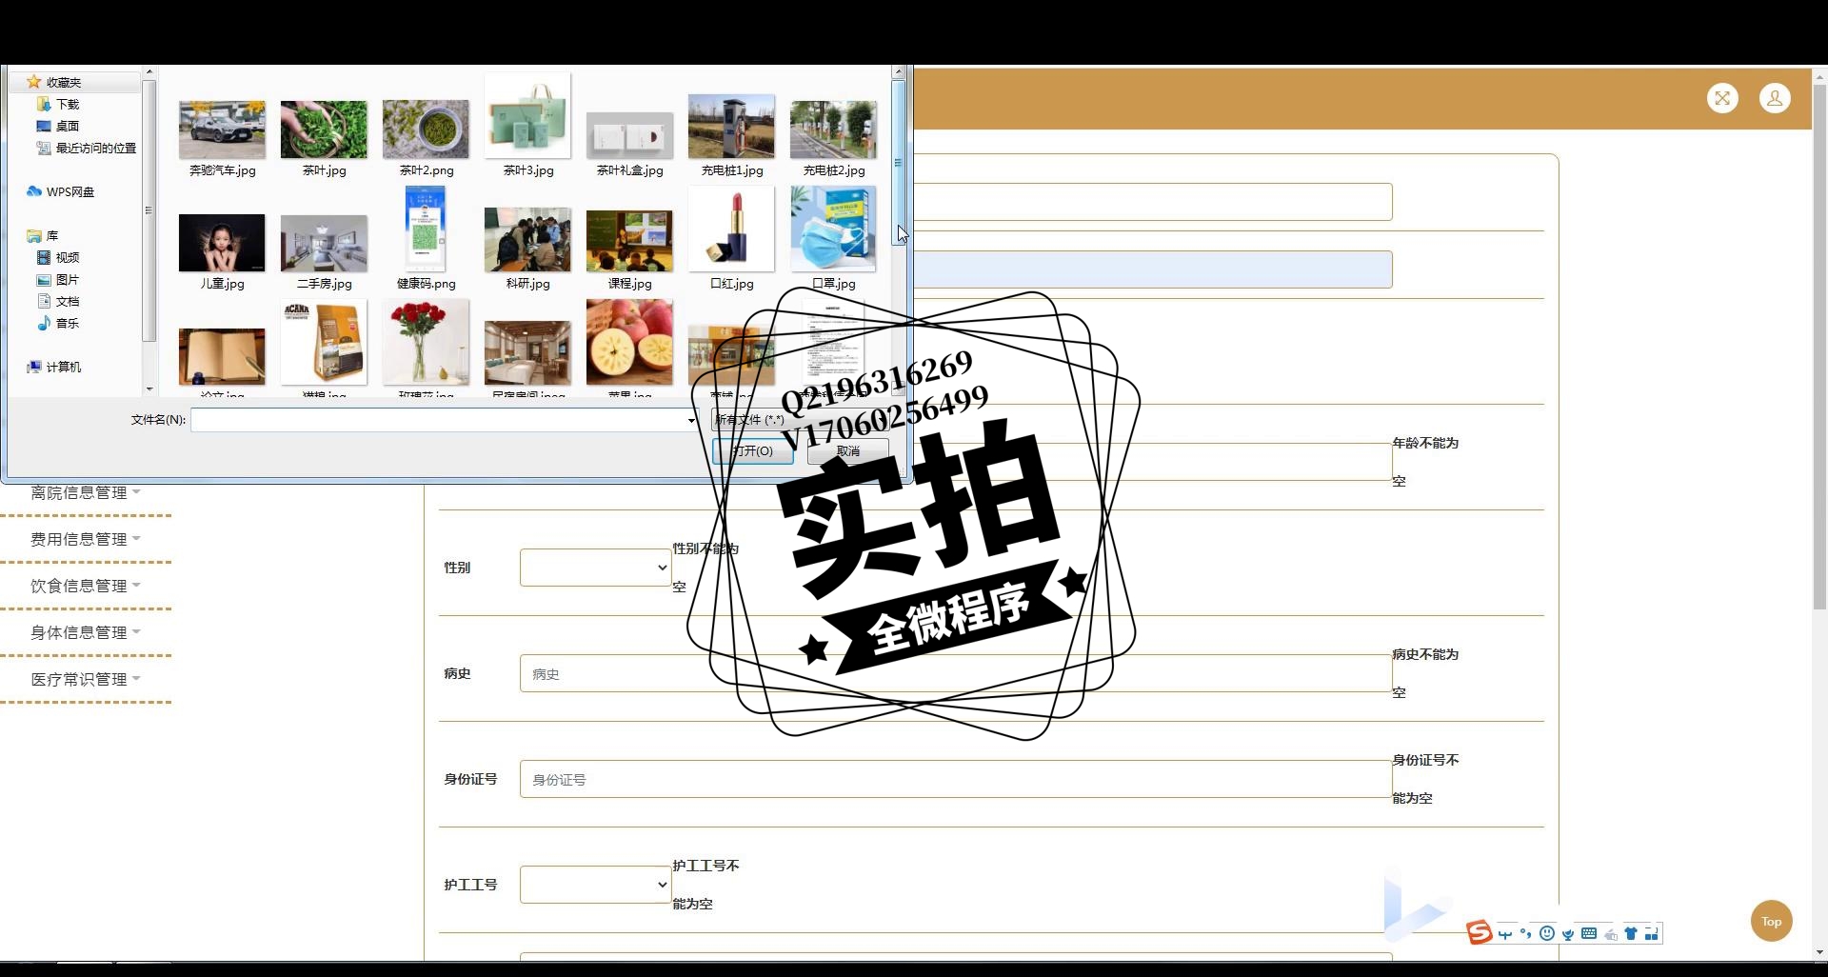Select the red roses image thumbnail
The image size is (1828, 977).
[x=426, y=343]
